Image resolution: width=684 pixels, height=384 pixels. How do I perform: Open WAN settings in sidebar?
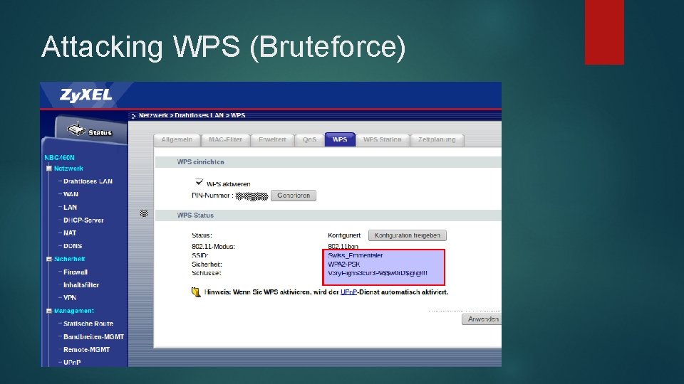(71, 194)
